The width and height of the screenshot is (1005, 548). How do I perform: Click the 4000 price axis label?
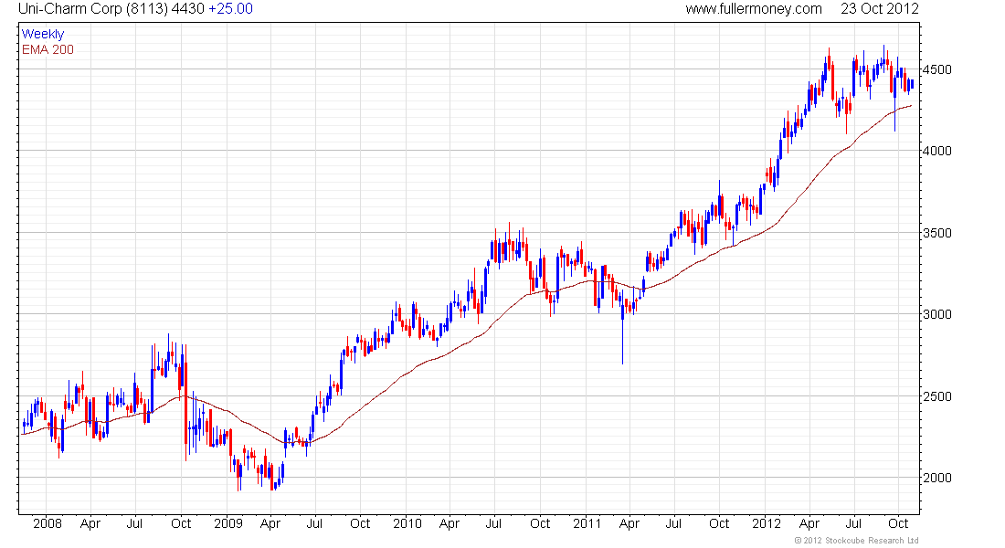[937, 152]
